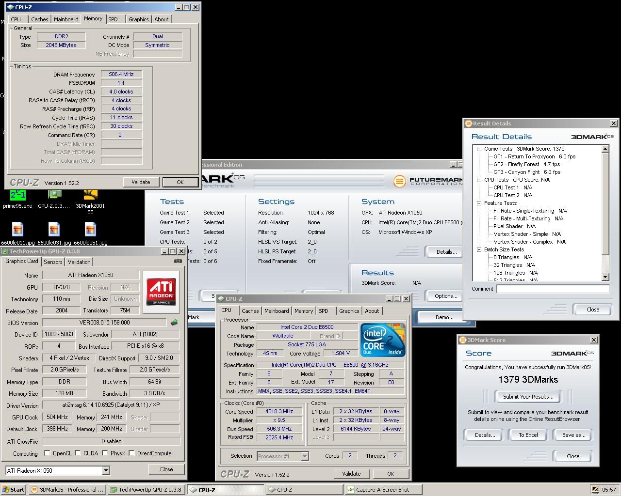Screen dimensions: 621x496
Task: Click Close in 3DMark Score window
Action: [x=573, y=456]
